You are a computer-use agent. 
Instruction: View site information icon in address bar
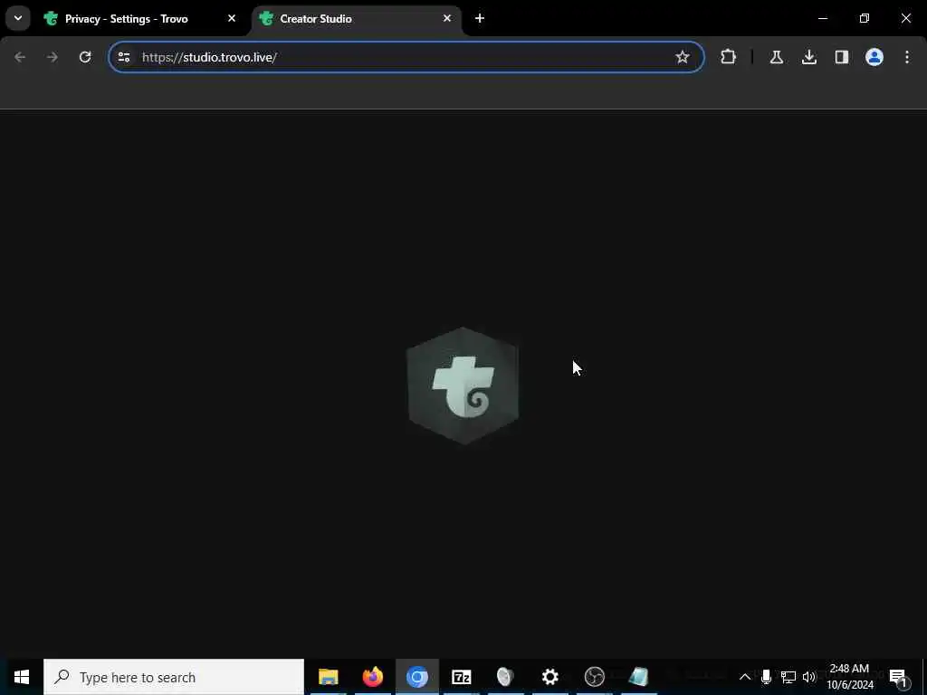[123, 57]
